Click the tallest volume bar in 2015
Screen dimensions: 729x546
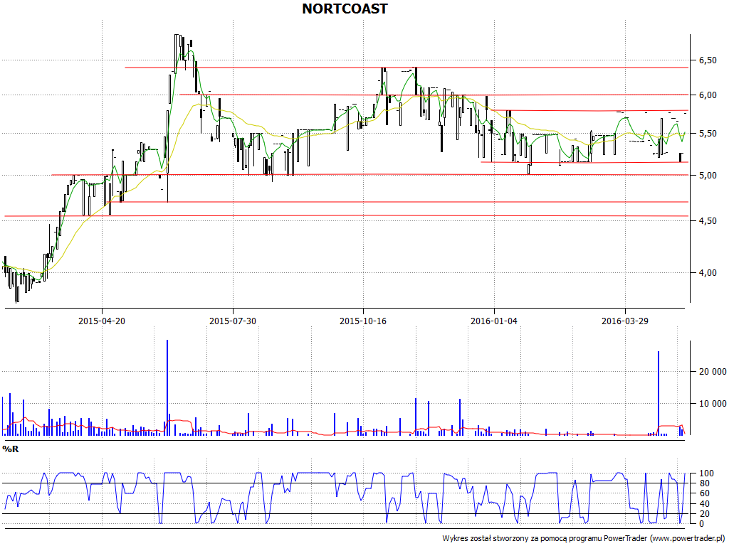[167, 387]
